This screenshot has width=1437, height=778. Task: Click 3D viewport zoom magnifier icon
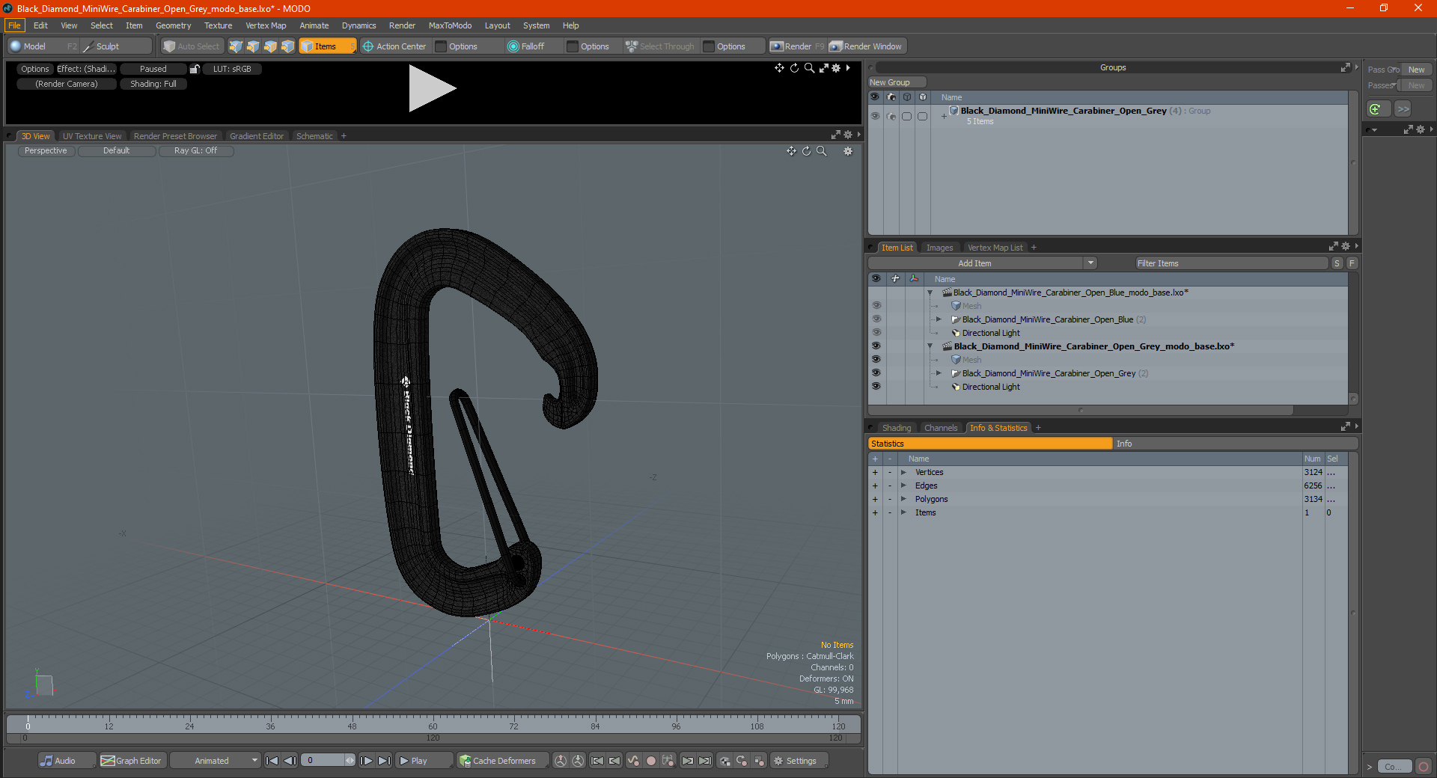821,151
